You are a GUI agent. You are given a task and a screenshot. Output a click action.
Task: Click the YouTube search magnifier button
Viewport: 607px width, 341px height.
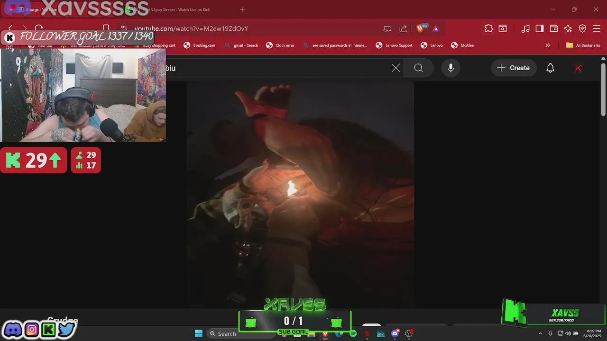(418, 68)
